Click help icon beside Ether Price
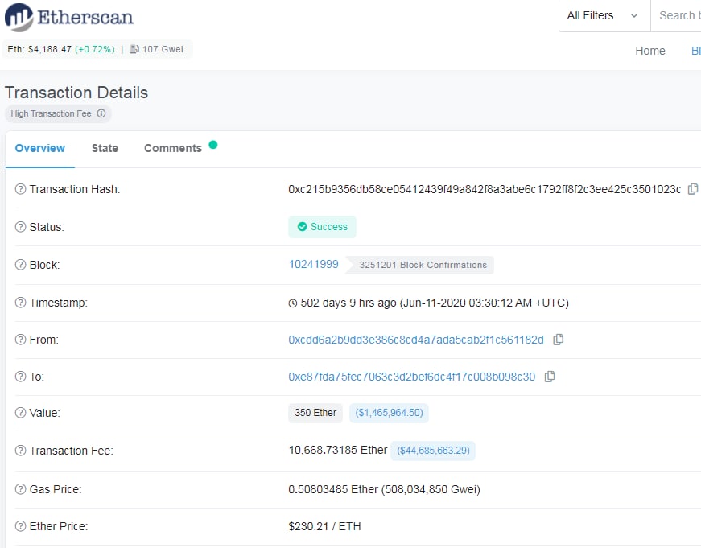The image size is (701, 548). pos(21,526)
